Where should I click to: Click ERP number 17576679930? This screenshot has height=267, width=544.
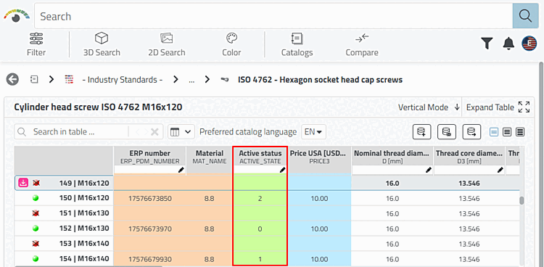150,259
